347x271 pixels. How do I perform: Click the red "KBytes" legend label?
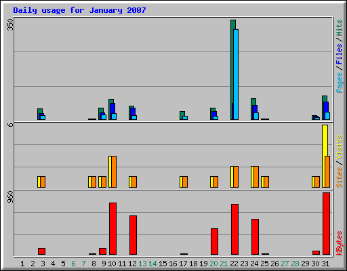[x=340, y=243]
